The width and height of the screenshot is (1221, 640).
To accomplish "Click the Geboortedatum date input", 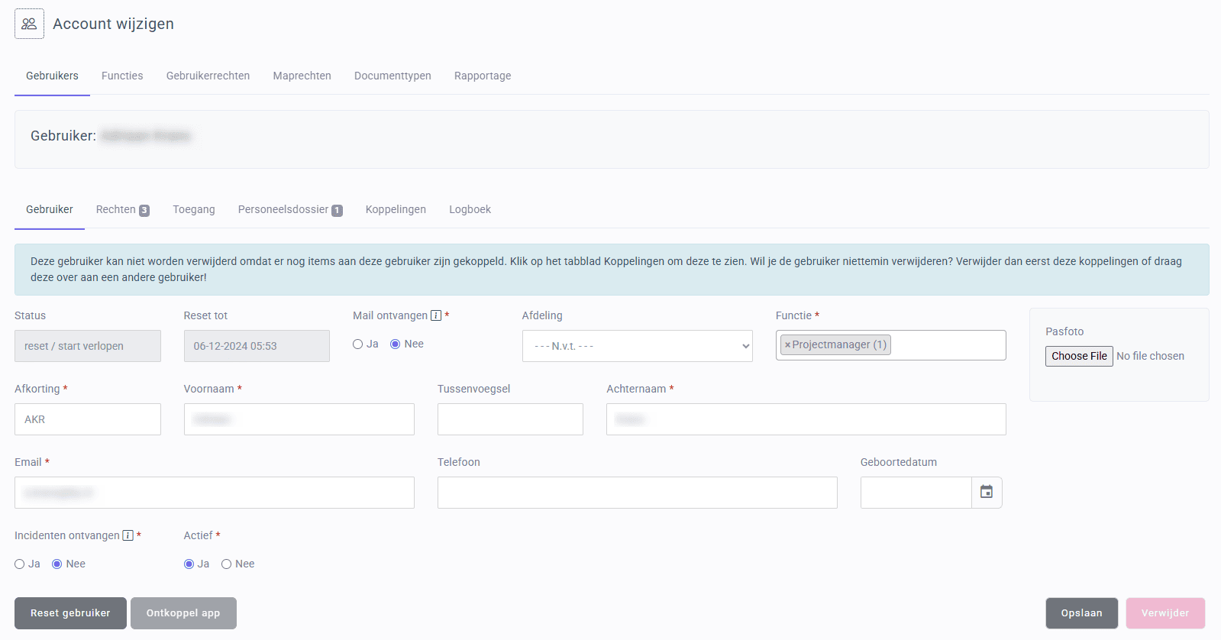I will click(x=916, y=493).
